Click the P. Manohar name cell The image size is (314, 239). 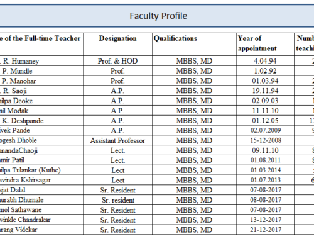(41, 81)
